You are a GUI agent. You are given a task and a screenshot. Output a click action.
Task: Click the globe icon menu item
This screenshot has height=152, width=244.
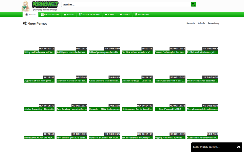coord(142,15)
